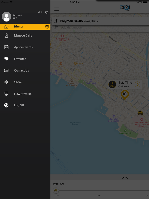The width and height of the screenshot is (149, 199).
Task: Tap pickup address Polymeri 84-86 field
Action: 100,21
